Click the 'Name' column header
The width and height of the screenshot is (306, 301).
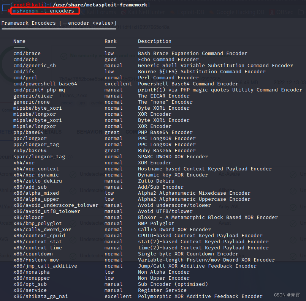(x=19, y=41)
